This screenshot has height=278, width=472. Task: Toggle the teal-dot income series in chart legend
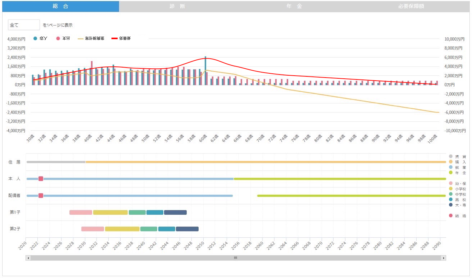(35, 38)
